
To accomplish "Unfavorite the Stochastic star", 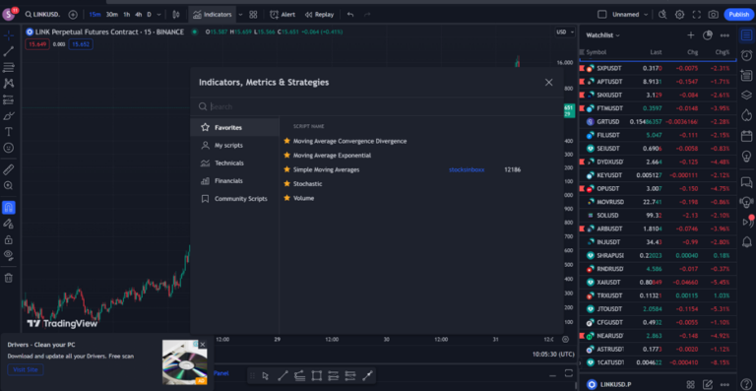I will click(286, 184).
